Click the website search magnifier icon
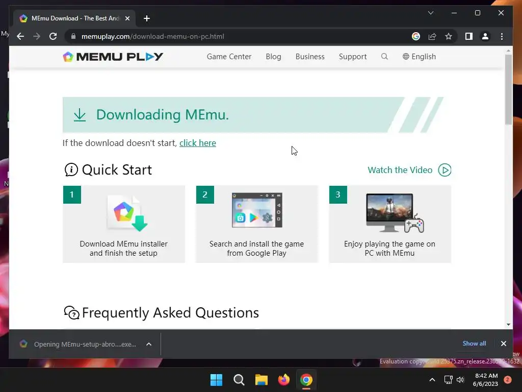The width and height of the screenshot is (522, 392). (384, 56)
